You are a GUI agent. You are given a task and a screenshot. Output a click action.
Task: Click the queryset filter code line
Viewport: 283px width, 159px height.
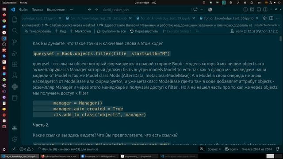pos(102,53)
